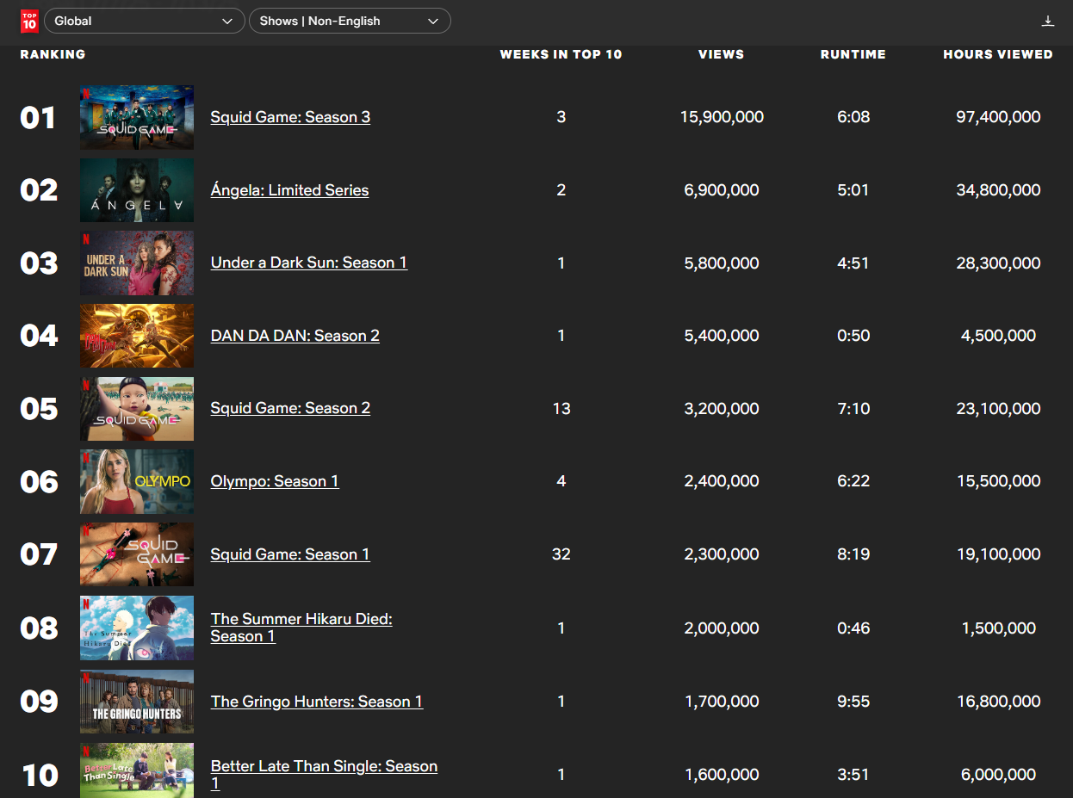Click the Squid Game Season 1 thumbnail
Image resolution: width=1073 pixels, height=798 pixels.
coord(137,554)
